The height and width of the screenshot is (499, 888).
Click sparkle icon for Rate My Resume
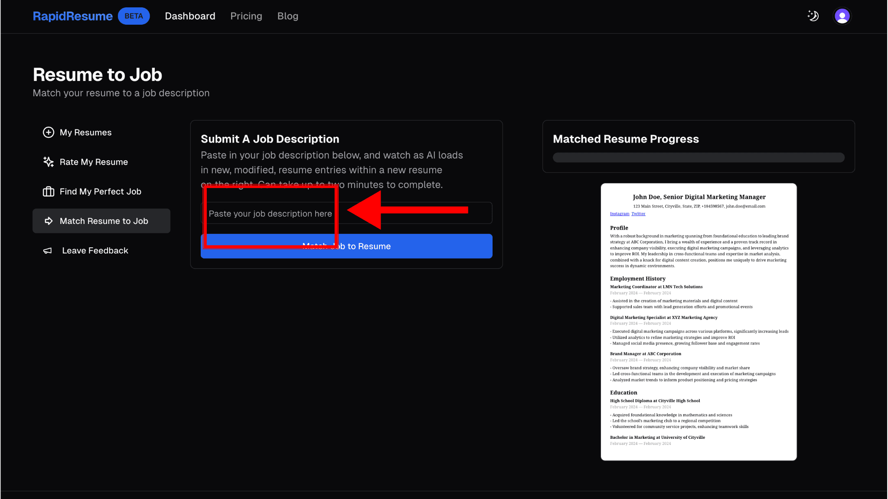(x=49, y=162)
